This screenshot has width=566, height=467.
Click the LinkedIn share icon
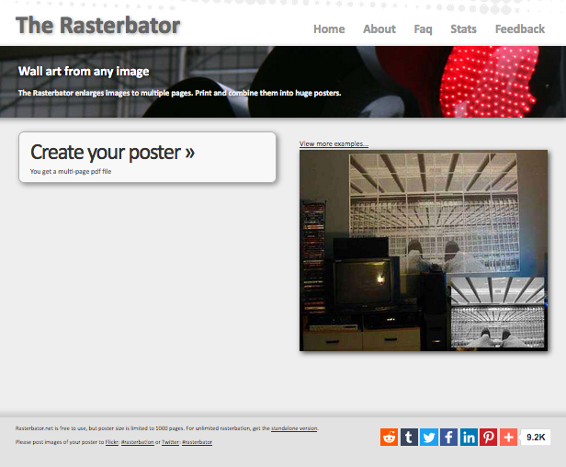click(469, 437)
